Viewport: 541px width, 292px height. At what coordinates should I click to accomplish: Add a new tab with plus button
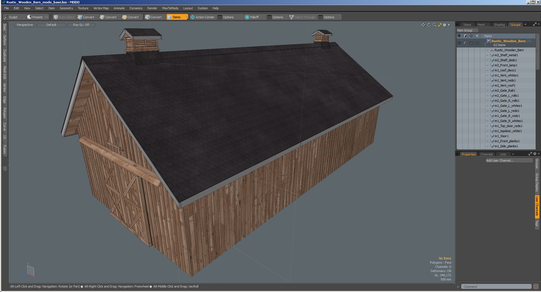513,154
